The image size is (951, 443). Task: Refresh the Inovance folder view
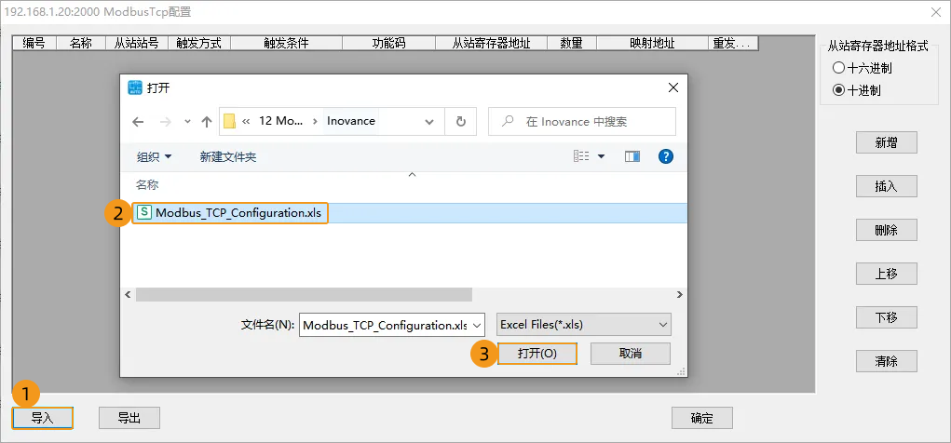click(461, 121)
